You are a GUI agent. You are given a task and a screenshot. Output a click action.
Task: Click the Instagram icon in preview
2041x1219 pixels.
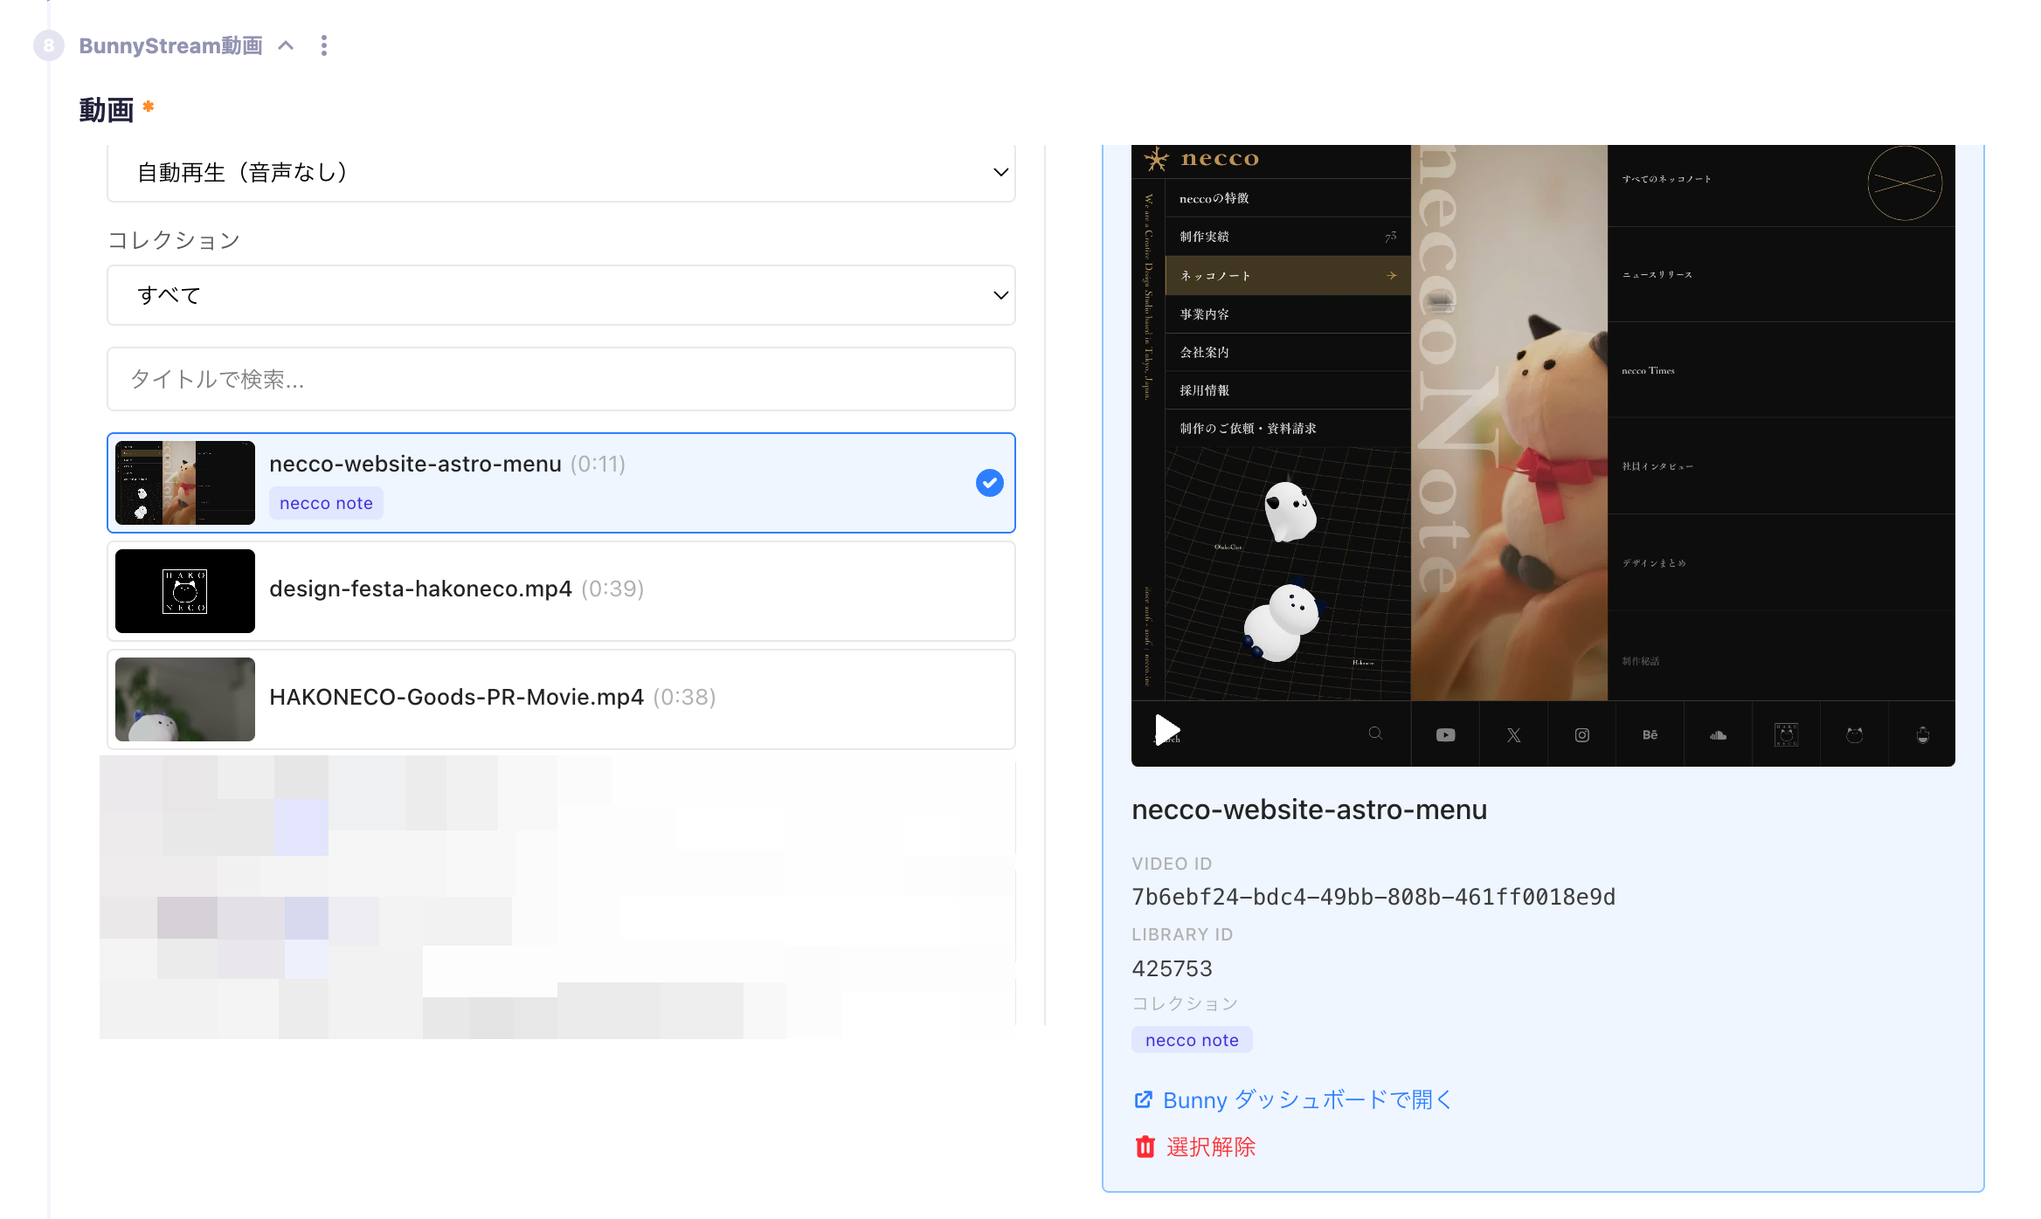(x=1581, y=735)
